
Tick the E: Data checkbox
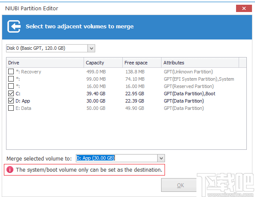tap(11, 108)
